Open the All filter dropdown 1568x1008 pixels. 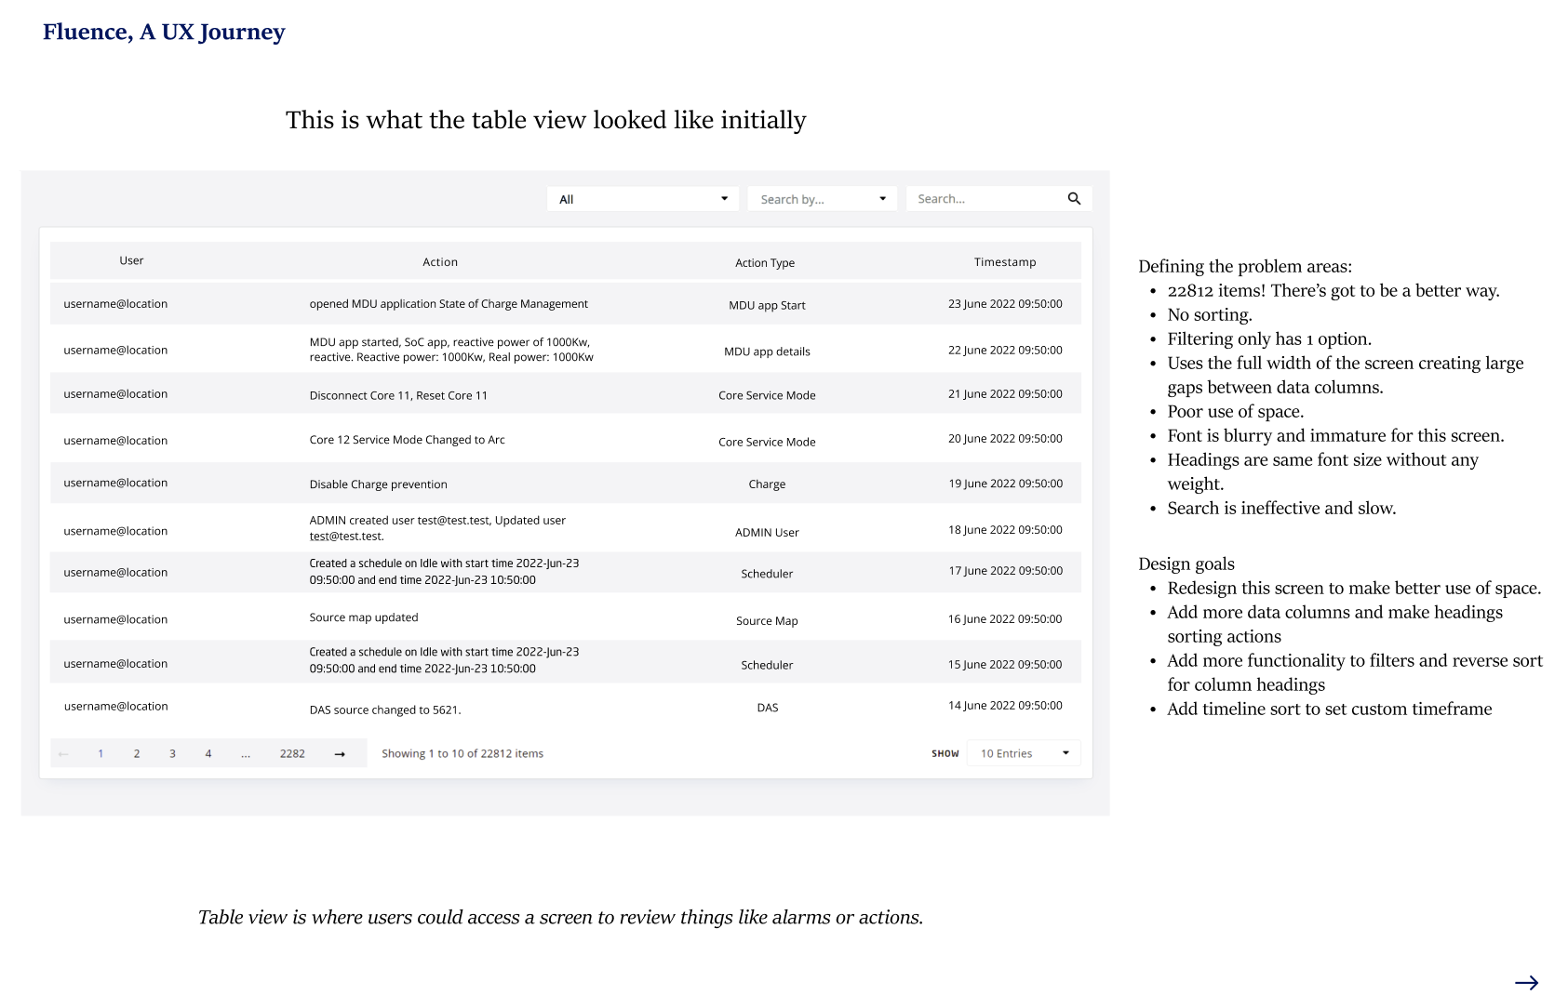pyautogui.click(x=642, y=199)
